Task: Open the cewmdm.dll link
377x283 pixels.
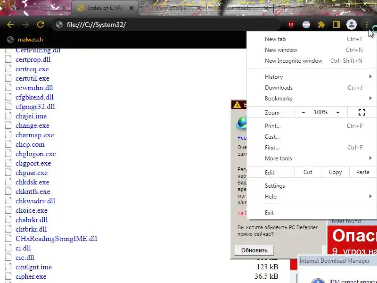Action: [34, 88]
